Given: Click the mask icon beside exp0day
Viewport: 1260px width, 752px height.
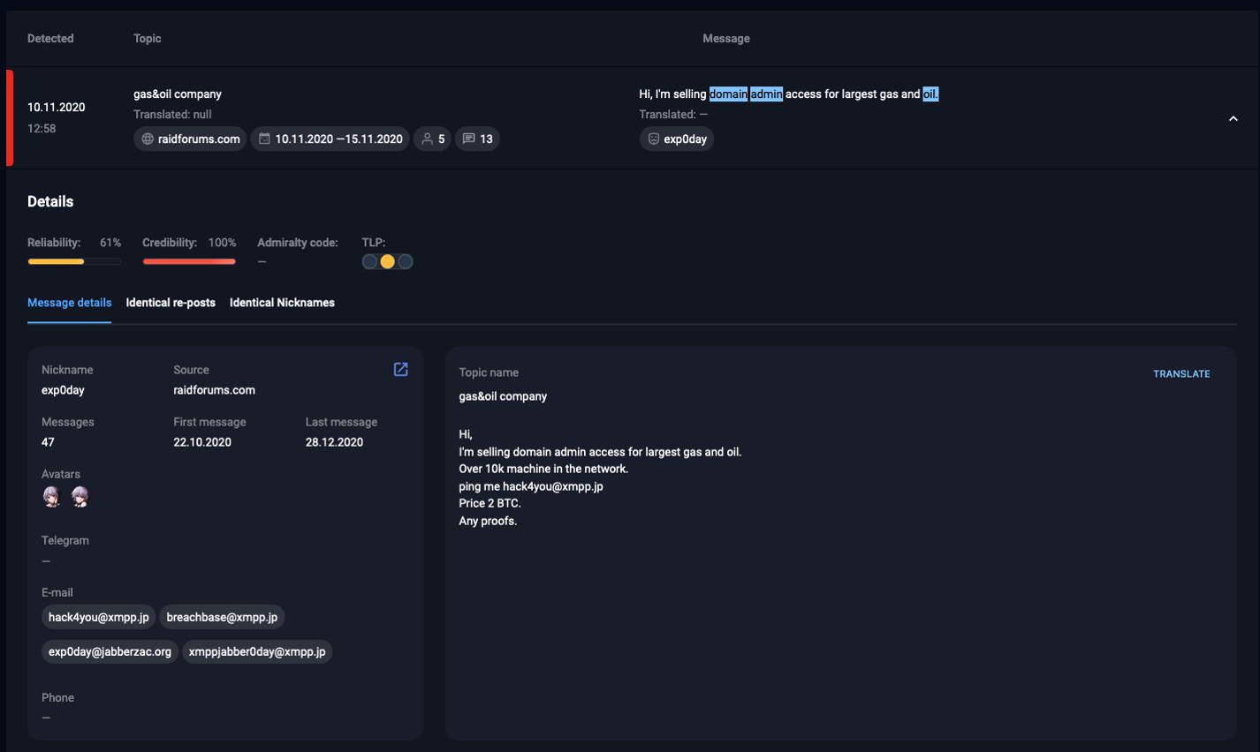Looking at the screenshot, I should [654, 139].
